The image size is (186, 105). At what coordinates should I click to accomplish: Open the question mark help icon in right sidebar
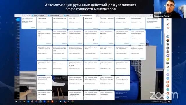(x=168, y=20)
